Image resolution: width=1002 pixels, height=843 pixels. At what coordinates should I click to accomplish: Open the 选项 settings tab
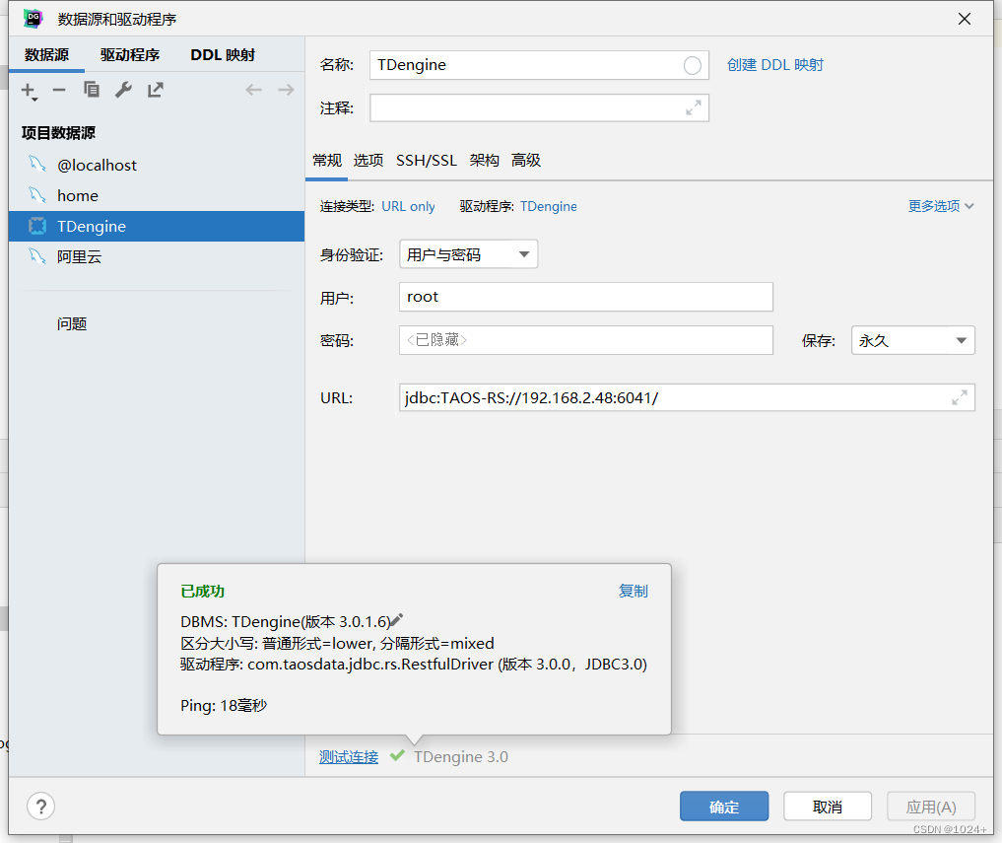click(368, 160)
